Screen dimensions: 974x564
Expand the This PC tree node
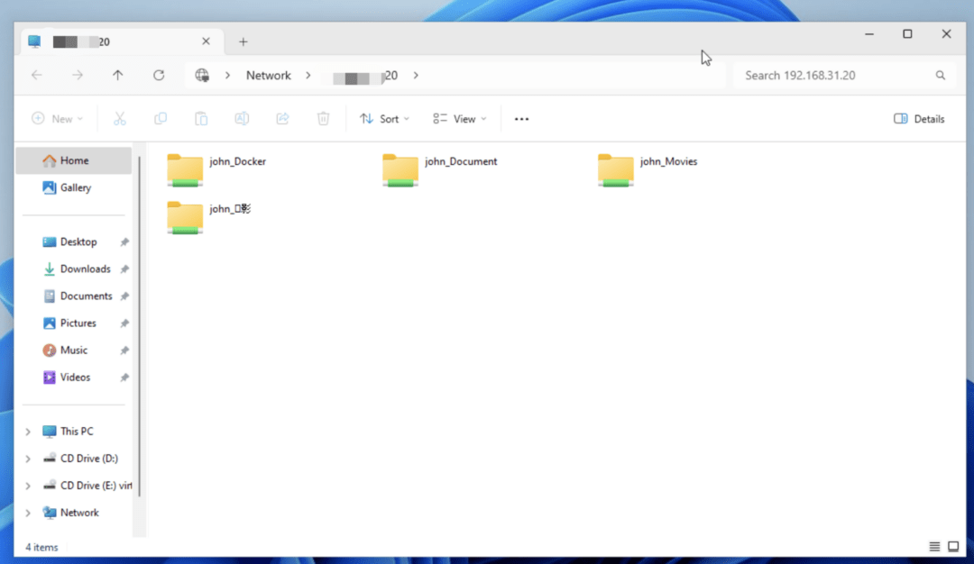28,432
